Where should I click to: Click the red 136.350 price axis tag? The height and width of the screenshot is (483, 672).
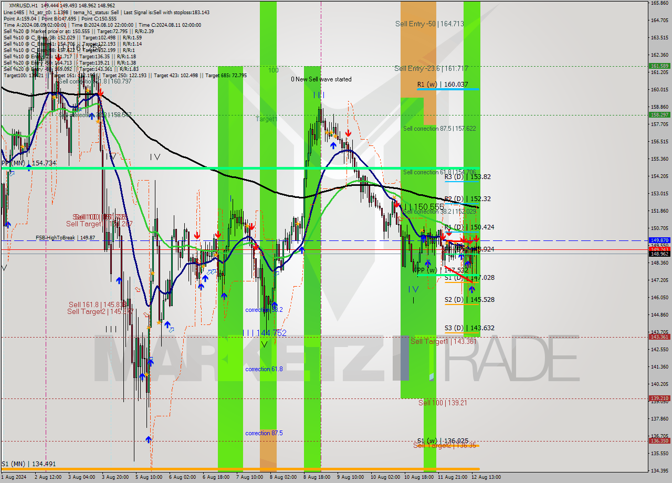pos(659,440)
